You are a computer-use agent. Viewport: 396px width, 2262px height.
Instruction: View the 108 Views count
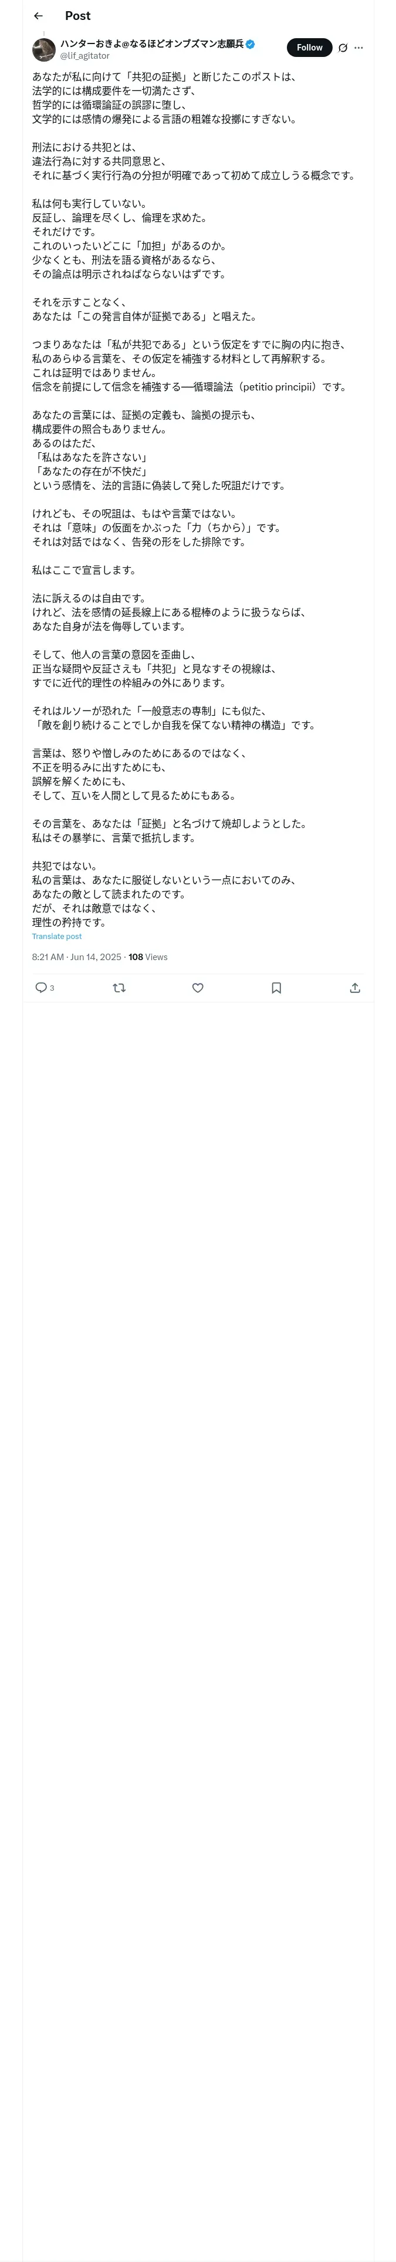tap(147, 957)
